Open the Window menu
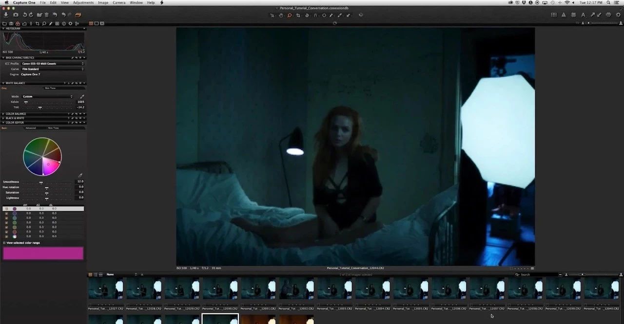 tap(136, 2)
